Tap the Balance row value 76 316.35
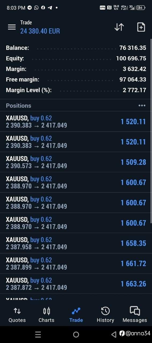152x343 pixels. point(133,48)
